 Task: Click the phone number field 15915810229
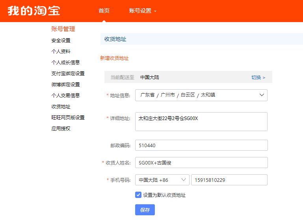229,180
